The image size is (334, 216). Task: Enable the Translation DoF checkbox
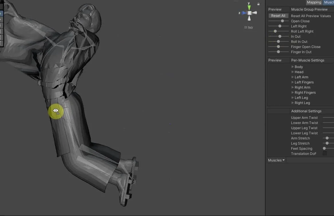point(325,153)
